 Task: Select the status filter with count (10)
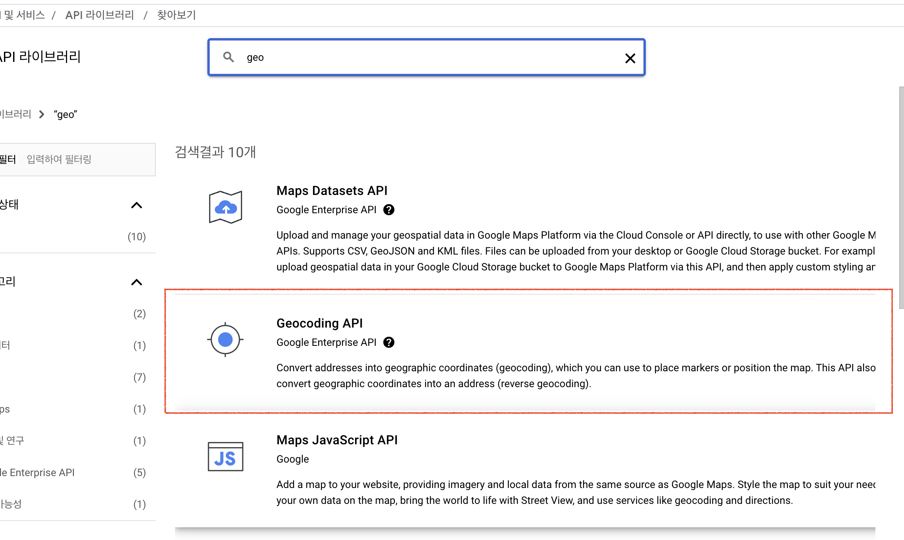click(73, 237)
